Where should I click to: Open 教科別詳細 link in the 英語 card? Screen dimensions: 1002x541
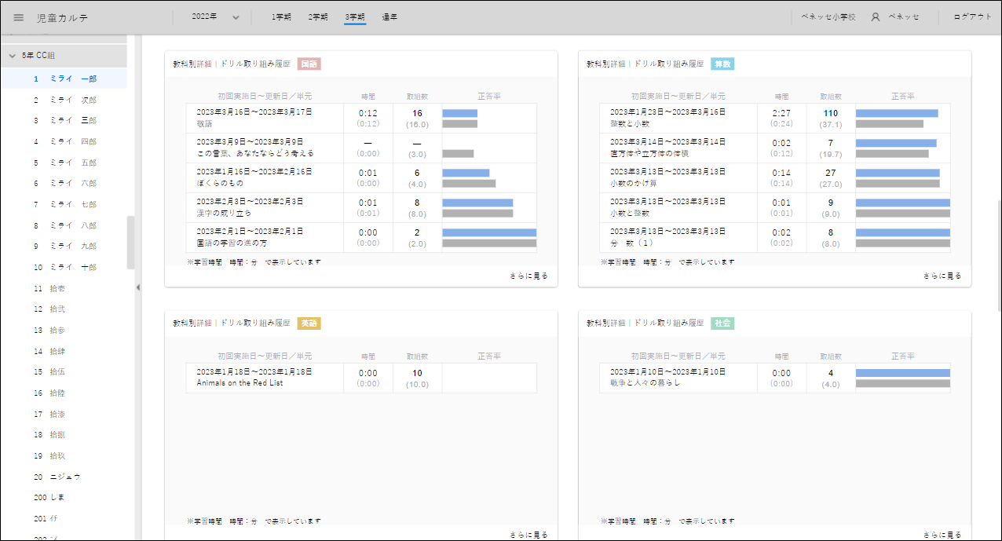(x=192, y=324)
